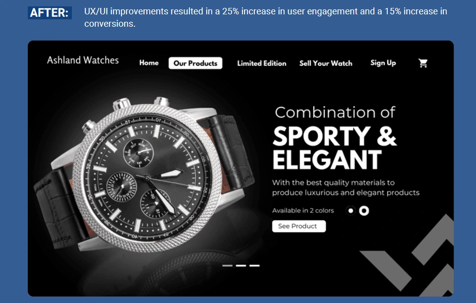Open the Sell Your Watch link

coord(326,63)
